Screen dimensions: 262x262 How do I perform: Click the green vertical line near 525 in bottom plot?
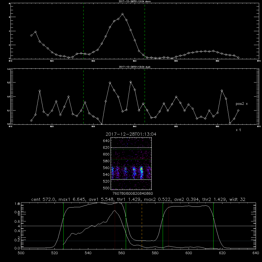click(63, 226)
